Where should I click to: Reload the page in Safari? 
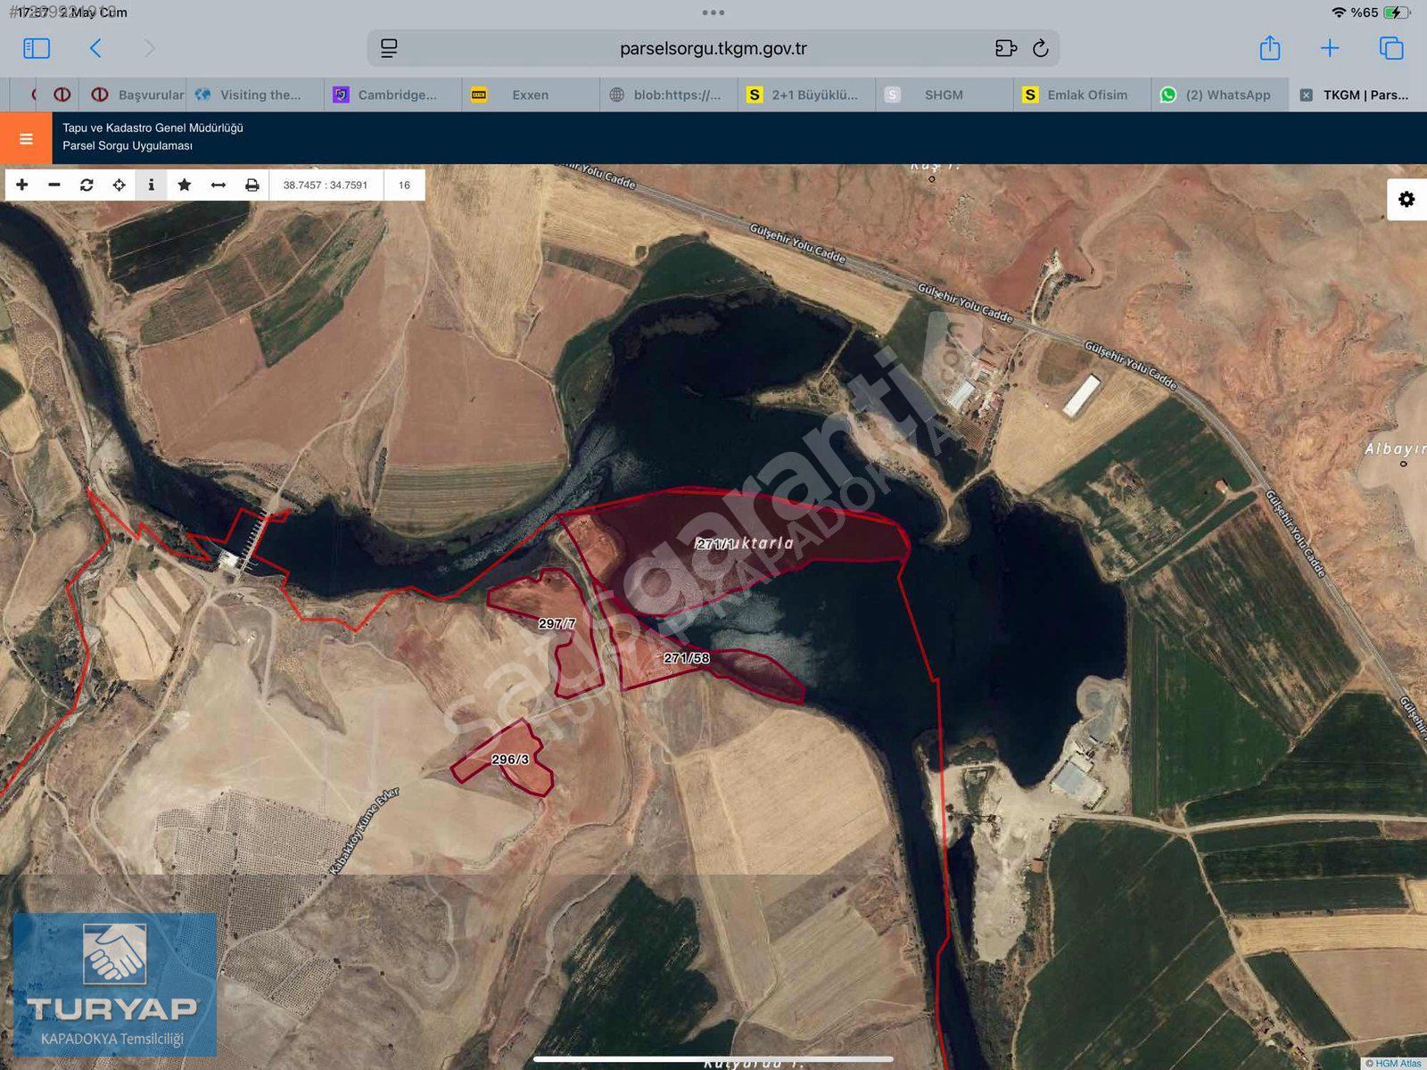[1040, 48]
